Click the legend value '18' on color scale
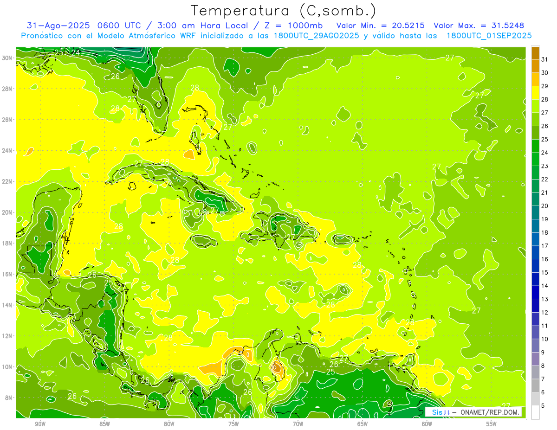This screenshot has height=430, width=557. coord(545,232)
